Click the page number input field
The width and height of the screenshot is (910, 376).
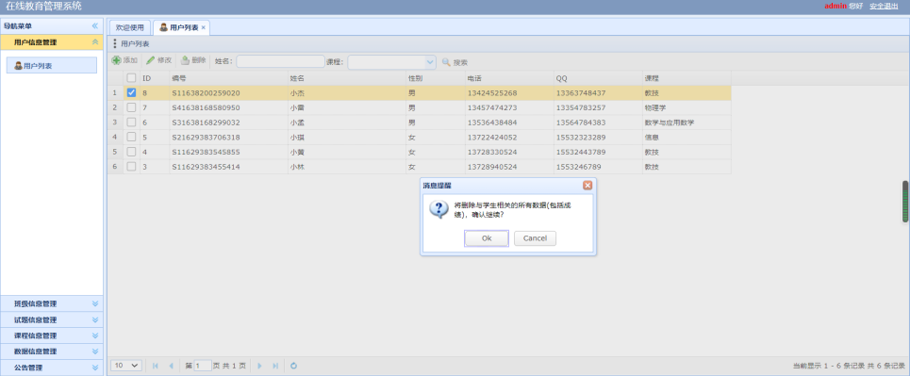point(203,366)
